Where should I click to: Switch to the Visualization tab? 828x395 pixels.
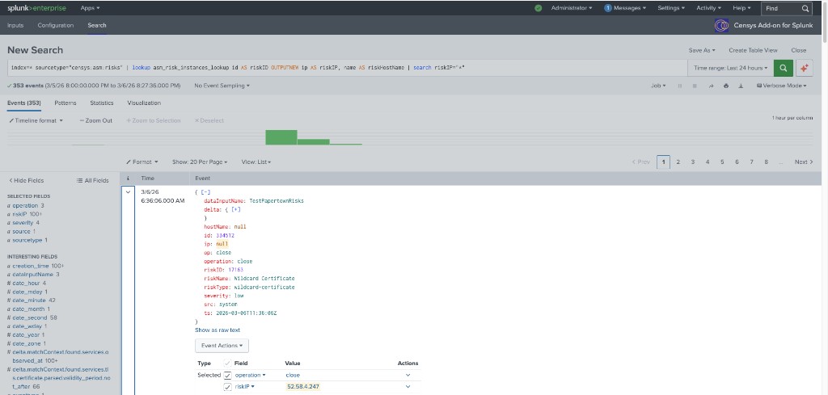(144, 103)
